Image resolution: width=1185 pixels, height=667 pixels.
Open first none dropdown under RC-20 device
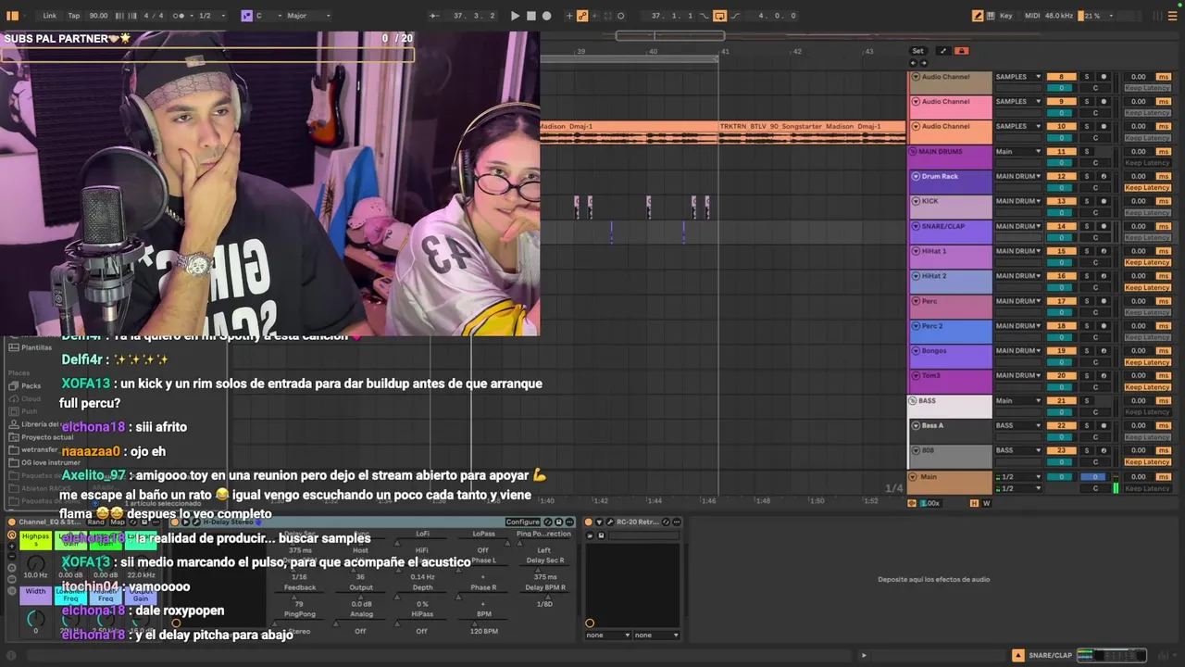coord(608,635)
